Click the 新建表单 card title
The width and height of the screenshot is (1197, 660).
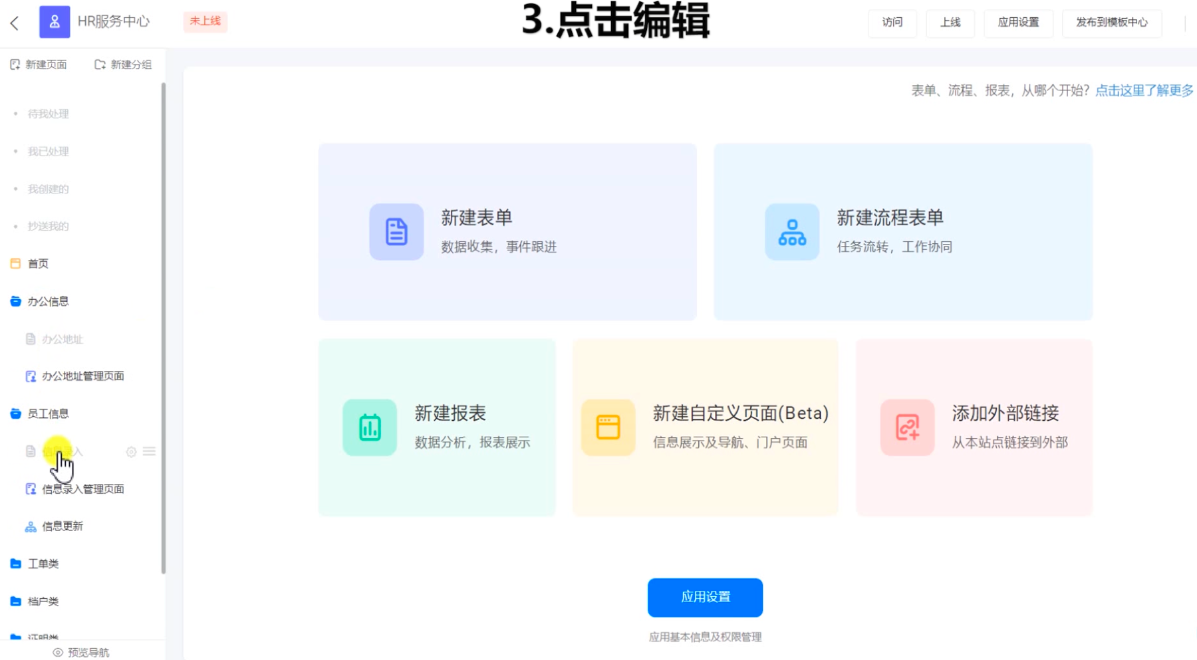click(477, 218)
